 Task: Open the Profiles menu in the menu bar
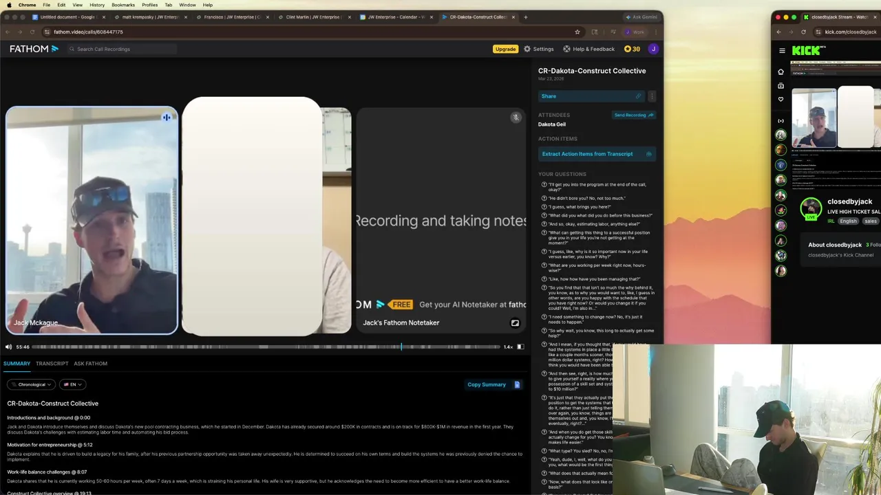[149, 5]
